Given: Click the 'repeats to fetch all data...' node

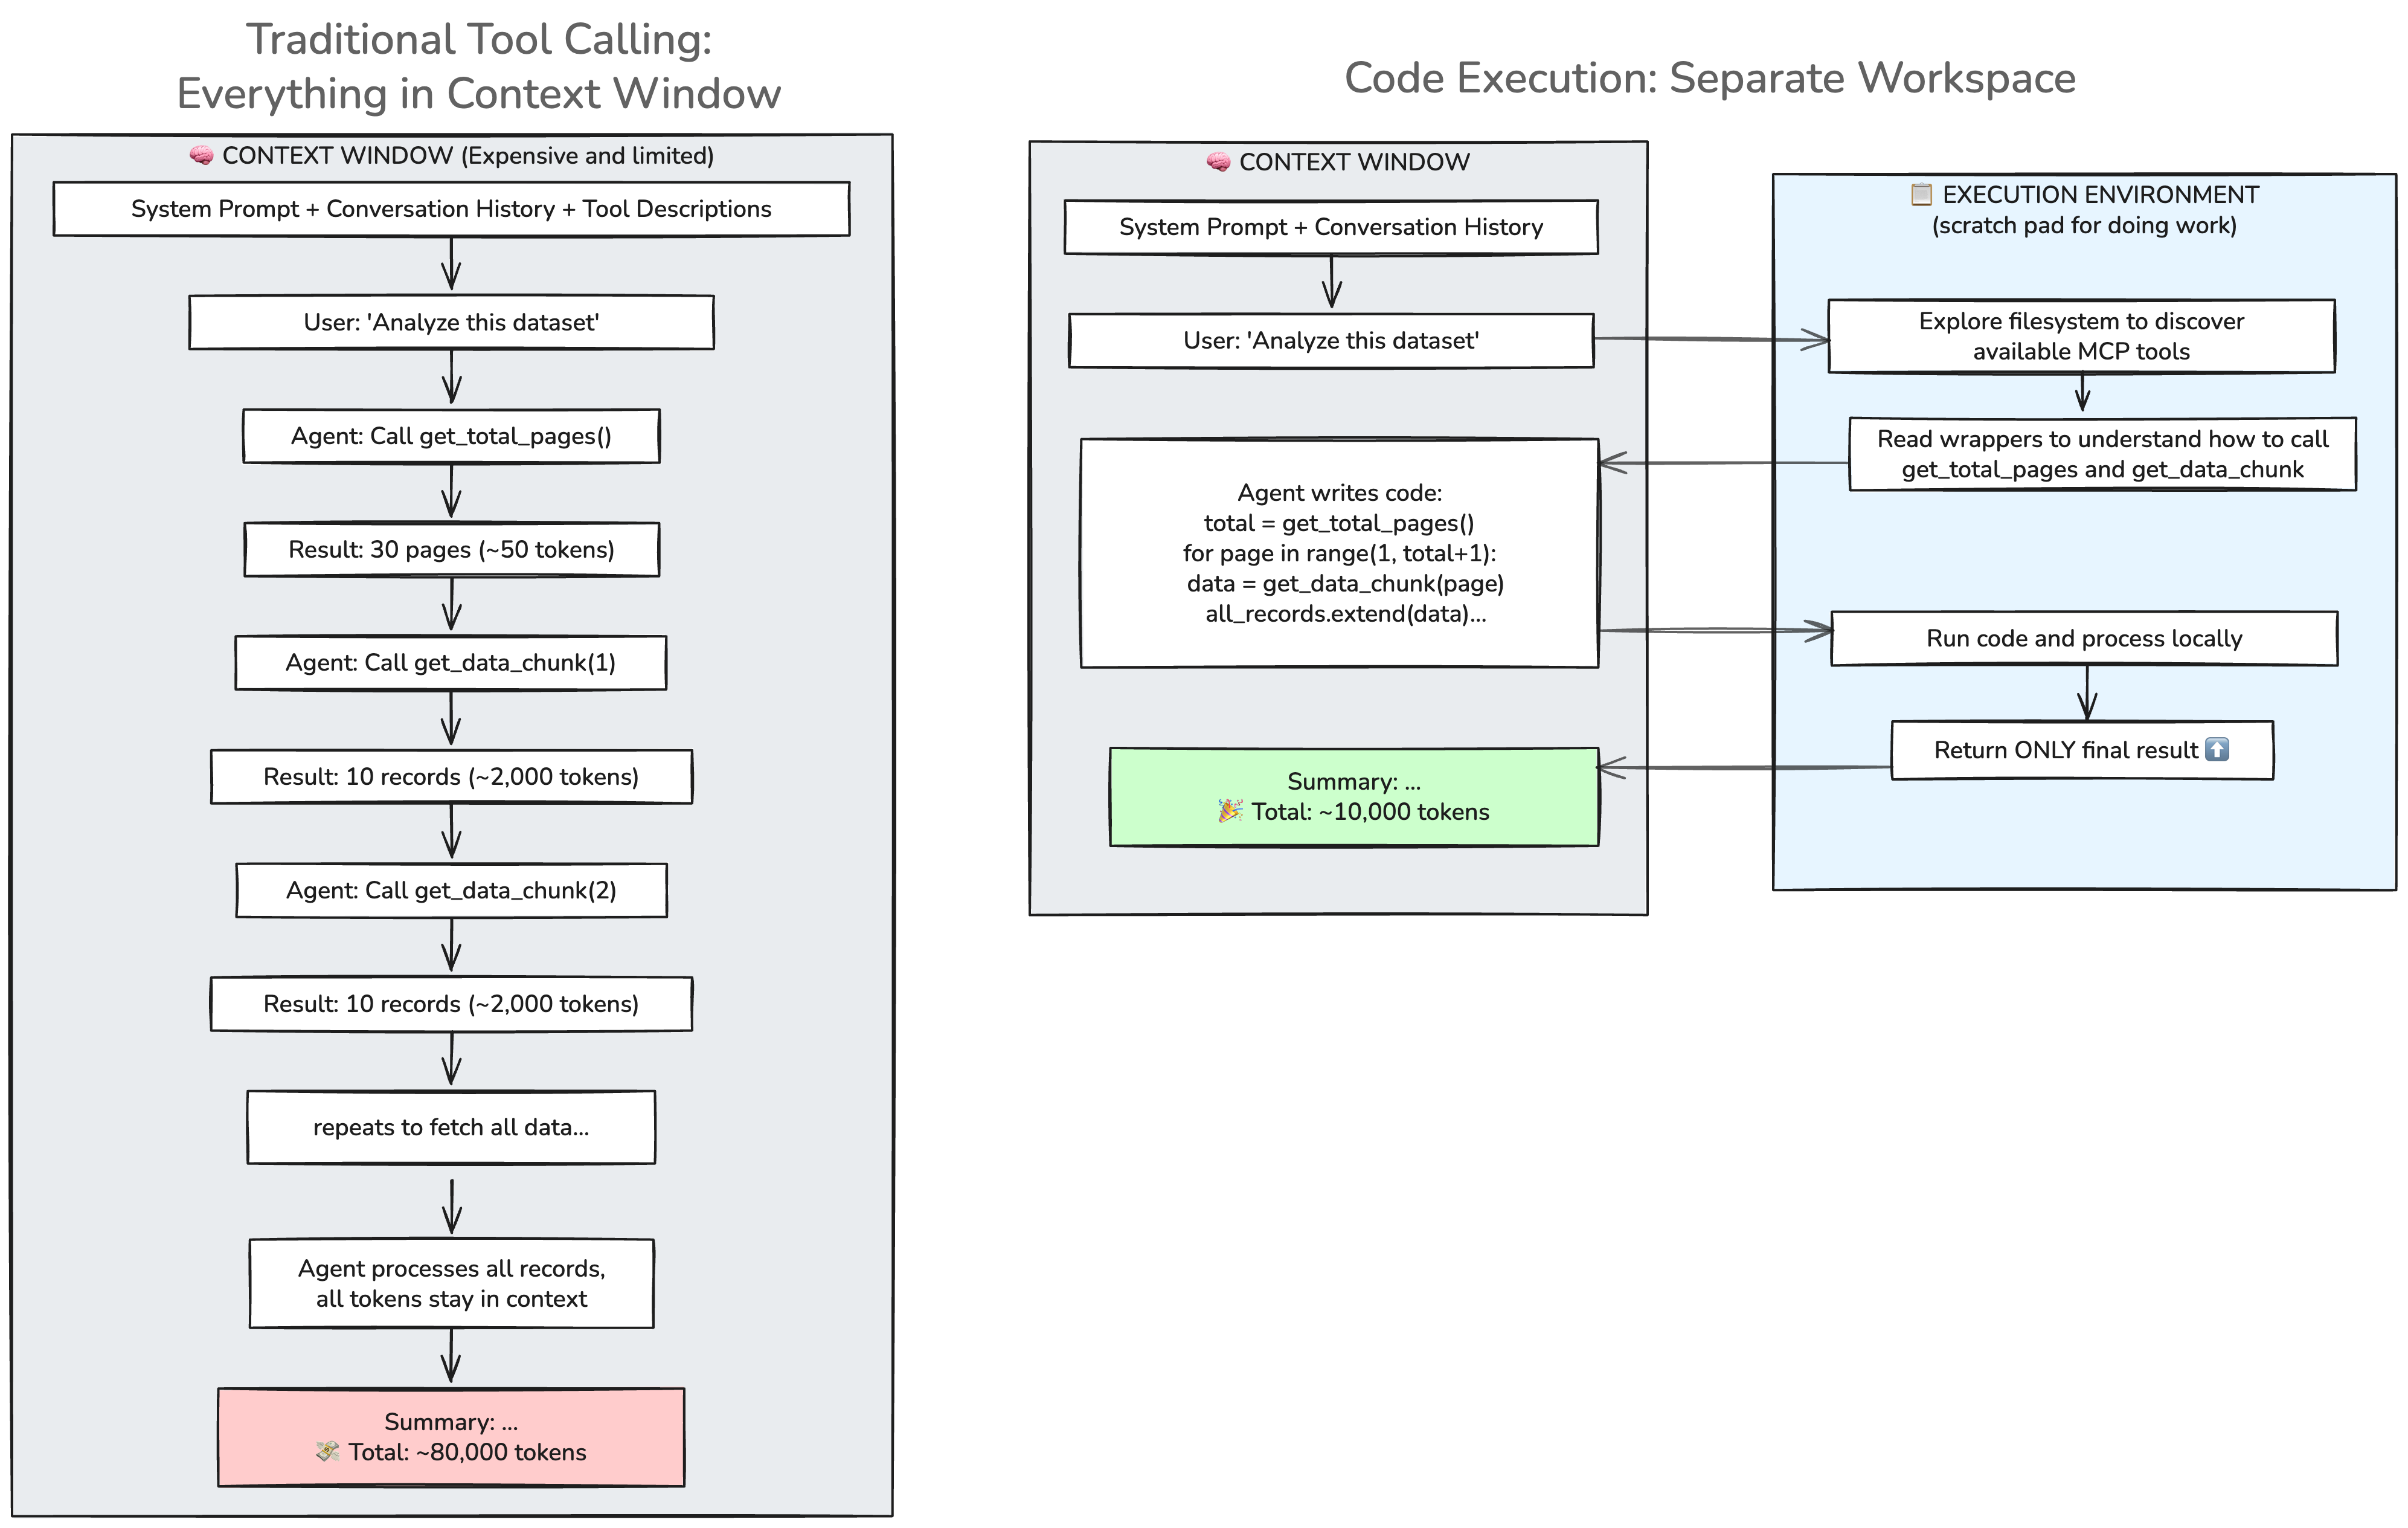Looking at the screenshot, I should point(450,1127).
